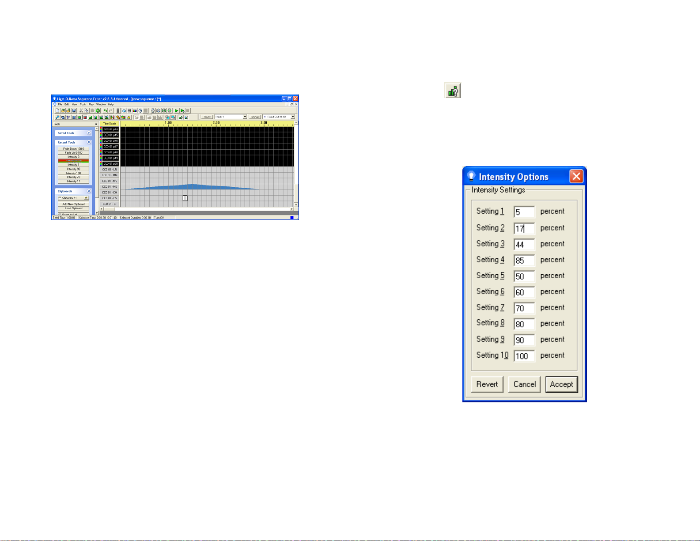Click the green Repeat circle icon

(98, 110)
